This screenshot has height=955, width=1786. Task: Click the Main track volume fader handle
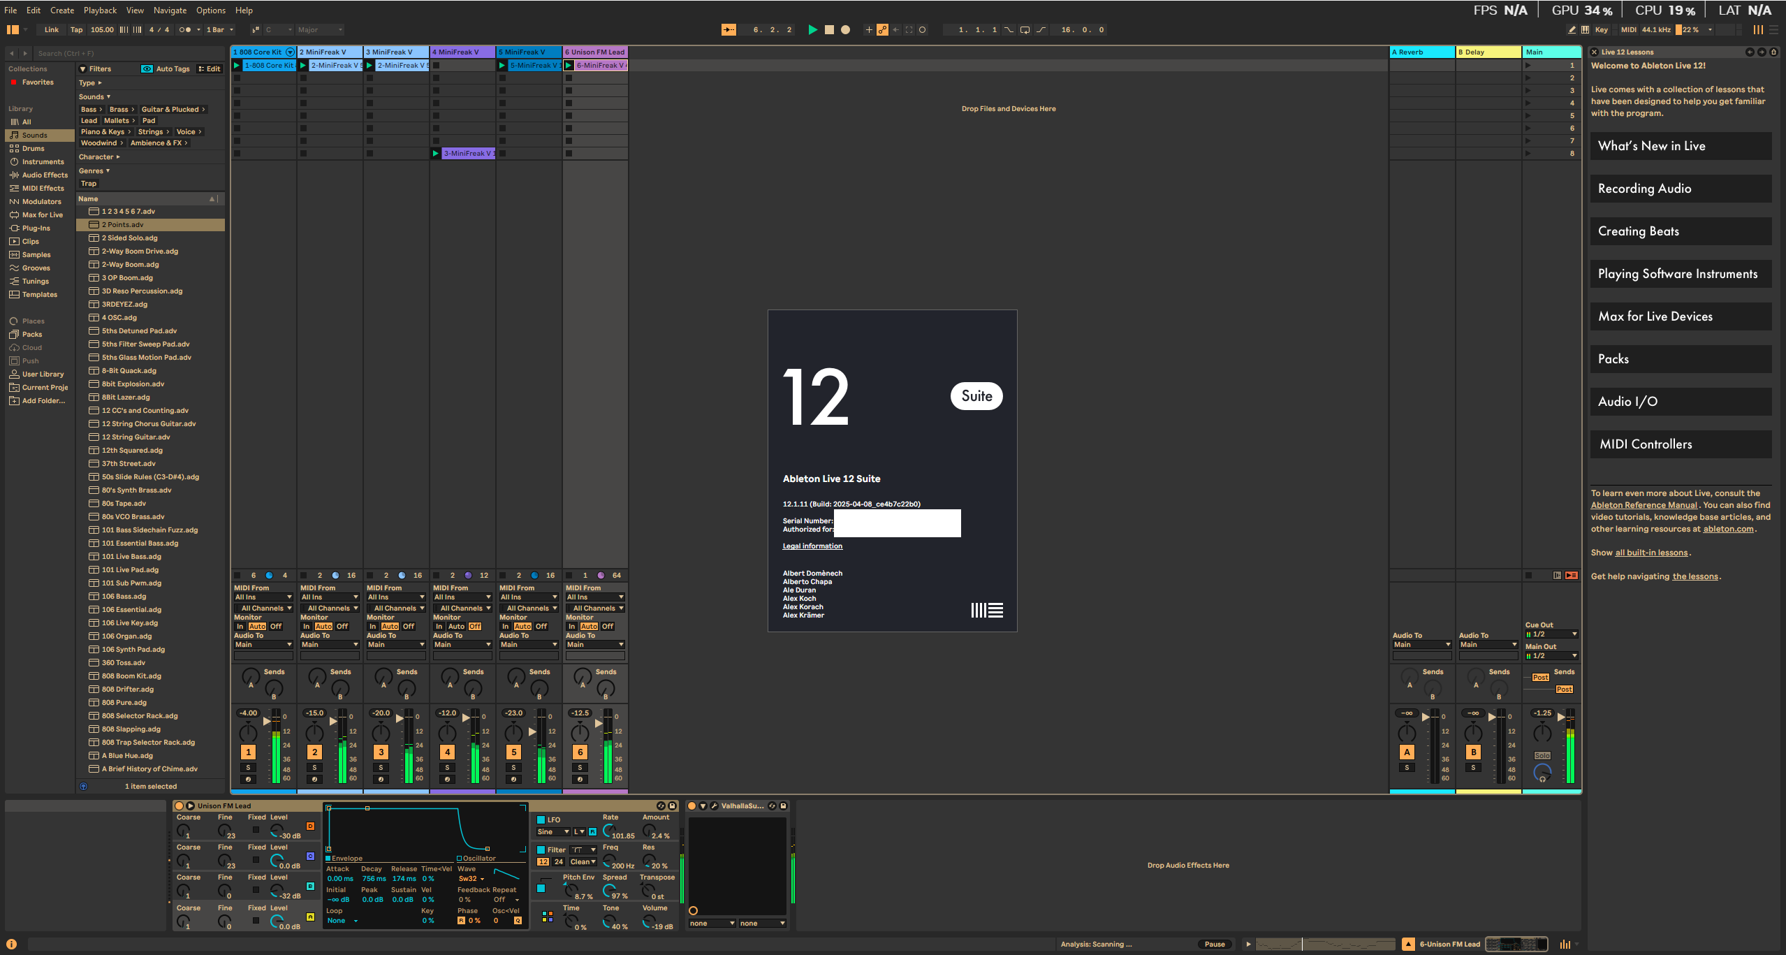[1560, 717]
